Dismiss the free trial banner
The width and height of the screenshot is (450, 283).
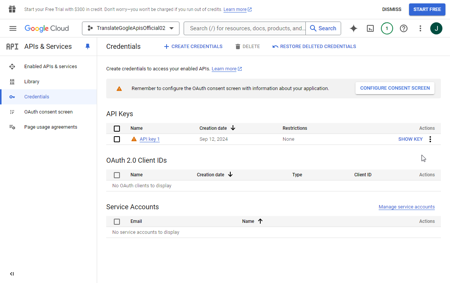392,9
